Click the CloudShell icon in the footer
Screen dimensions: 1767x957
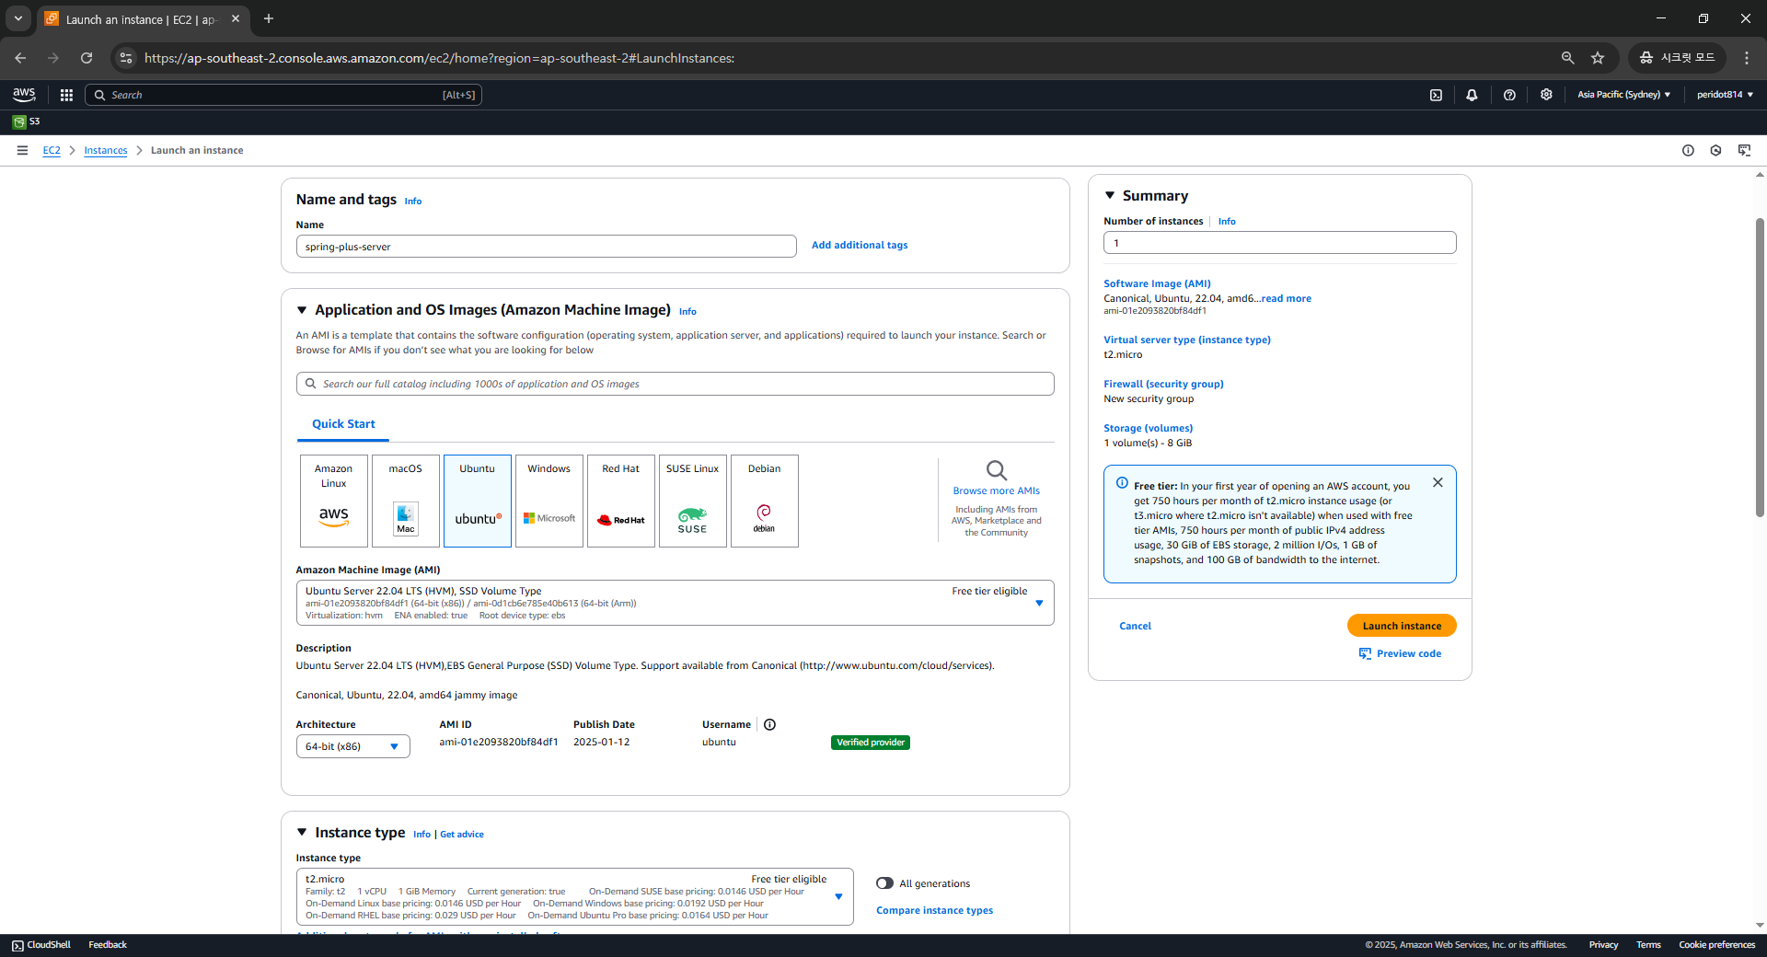point(17,945)
